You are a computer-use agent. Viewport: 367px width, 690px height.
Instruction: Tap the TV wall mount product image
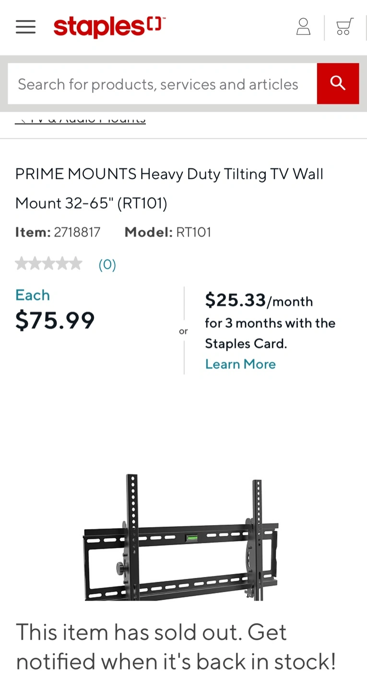(x=181, y=537)
